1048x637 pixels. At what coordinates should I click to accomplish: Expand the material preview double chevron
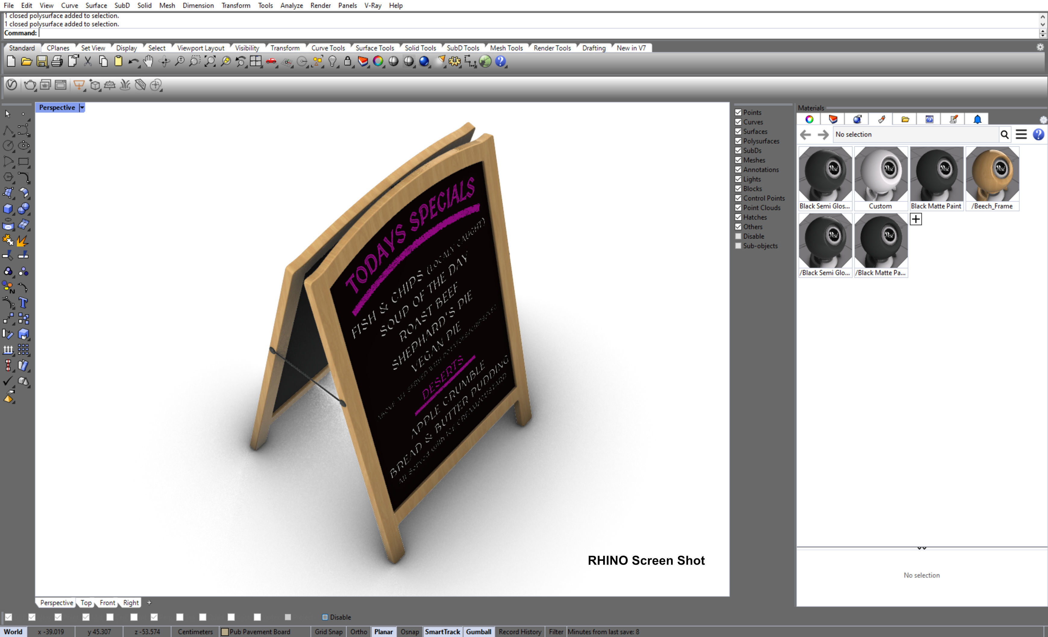922,548
